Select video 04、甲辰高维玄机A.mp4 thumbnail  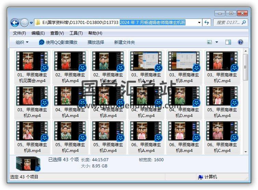click(x=70, y=96)
